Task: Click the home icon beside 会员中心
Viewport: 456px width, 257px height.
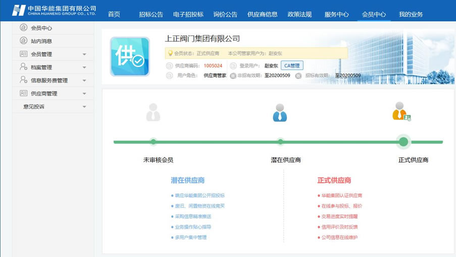Action: click(23, 28)
